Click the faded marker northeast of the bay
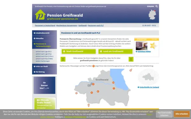Screen dimensions: 191x119 [131, 70]
